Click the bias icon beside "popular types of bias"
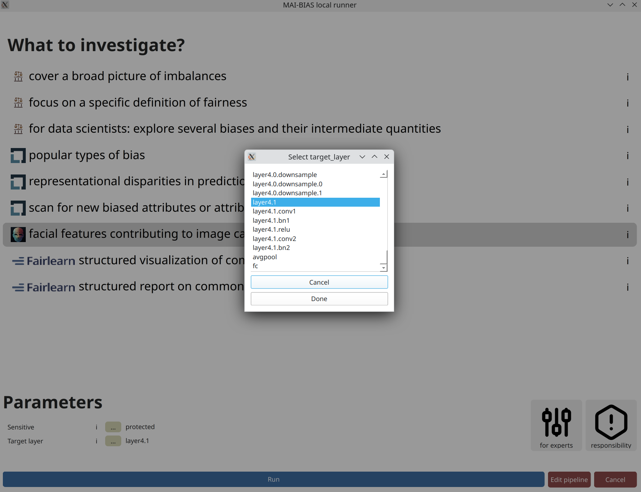Image resolution: width=641 pixels, height=492 pixels. point(18,156)
